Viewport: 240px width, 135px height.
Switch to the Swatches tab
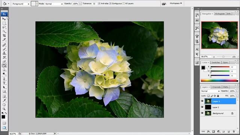pyautogui.click(x=216, y=63)
